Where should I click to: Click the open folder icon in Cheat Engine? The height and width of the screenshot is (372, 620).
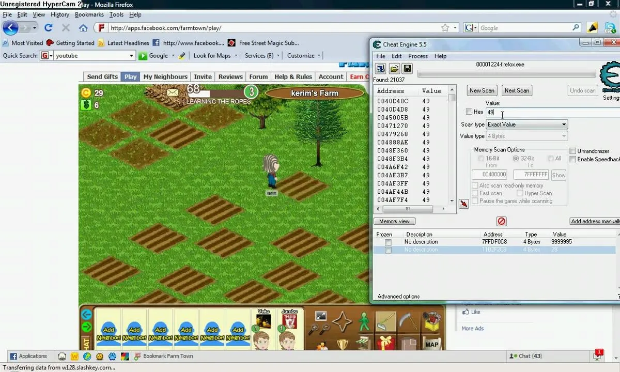pyautogui.click(x=394, y=69)
